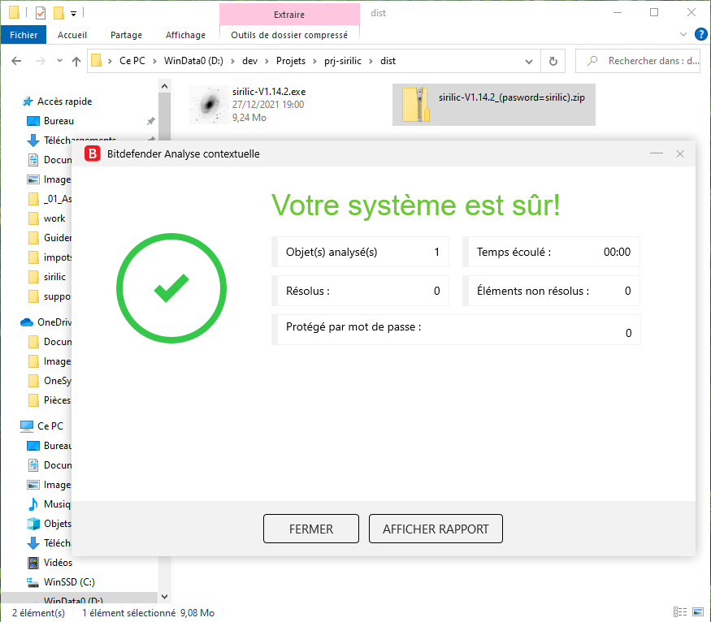Image resolution: width=711 pixels, height=622 pixels.
Task: Open Explorer help question mark icon
Action: pos(701,34)
